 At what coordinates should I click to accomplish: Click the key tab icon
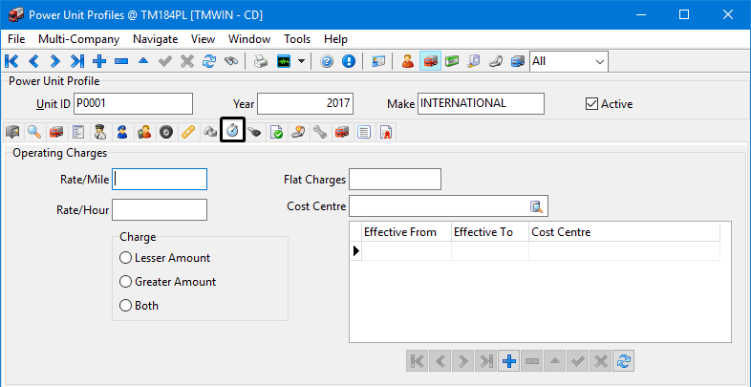click(x=254, y=132)
